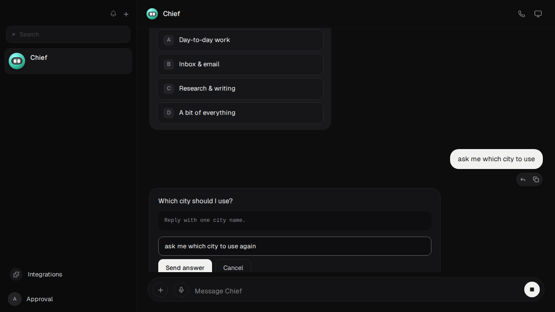Stop the response with the stop button
The height and width of the screenshot is (312, 555).
(x=532, y=289)
